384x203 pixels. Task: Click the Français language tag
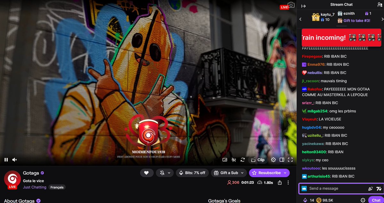[x=57, y=187]
